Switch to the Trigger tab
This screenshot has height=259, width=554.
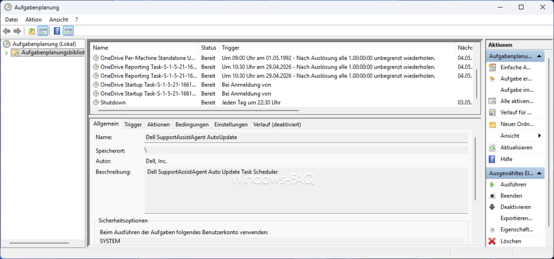[133, 124]
